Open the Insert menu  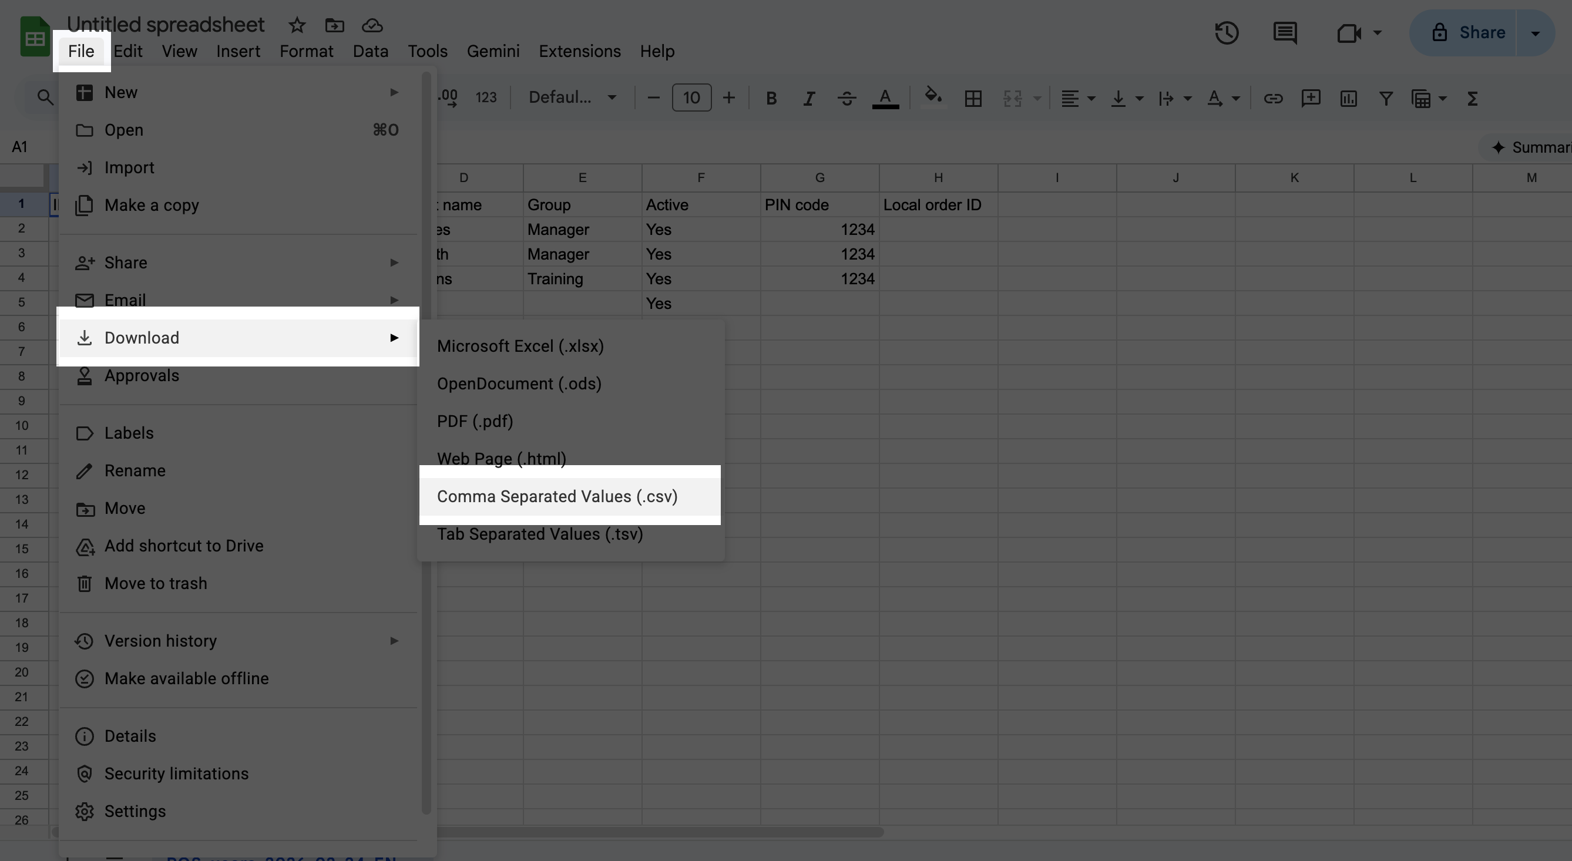coord(238,51)
